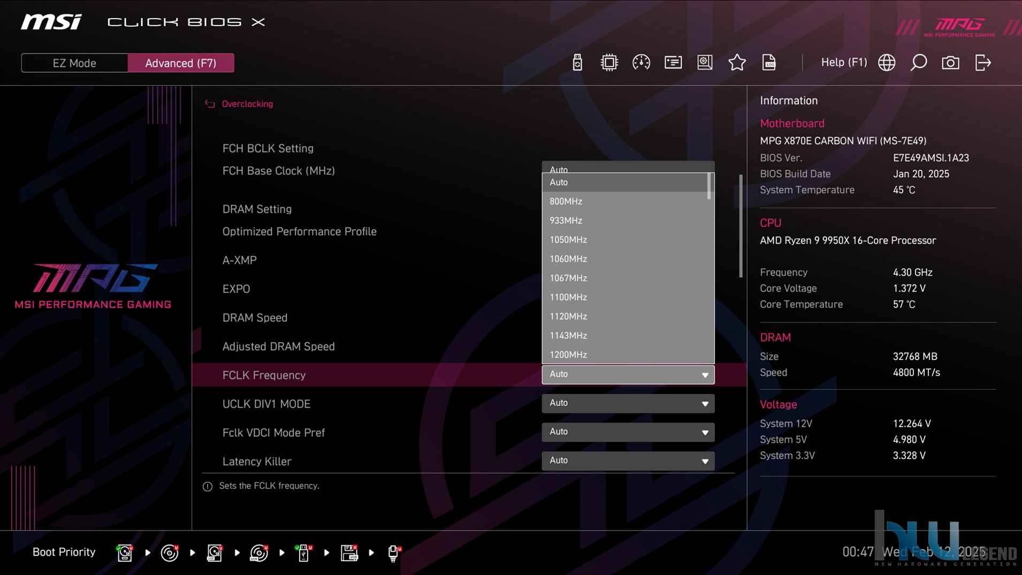1022x575 pixels.
Task: Select the network boot device icon
Action: [x=394, y=552]
